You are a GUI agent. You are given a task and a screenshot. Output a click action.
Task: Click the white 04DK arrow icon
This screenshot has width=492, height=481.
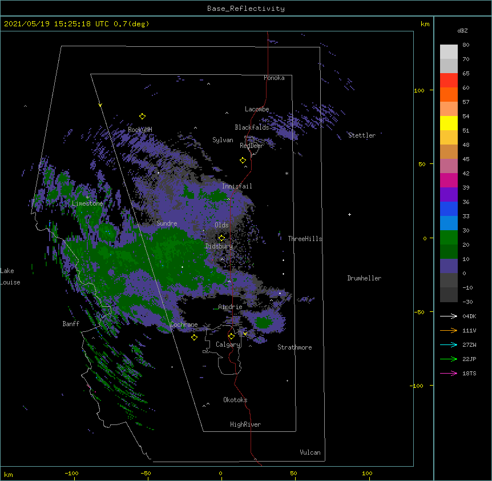pos(449,316)
